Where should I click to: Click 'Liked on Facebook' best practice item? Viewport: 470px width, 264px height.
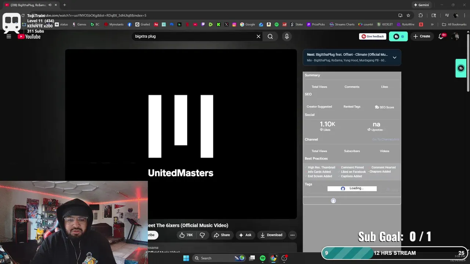coord(353,172)
